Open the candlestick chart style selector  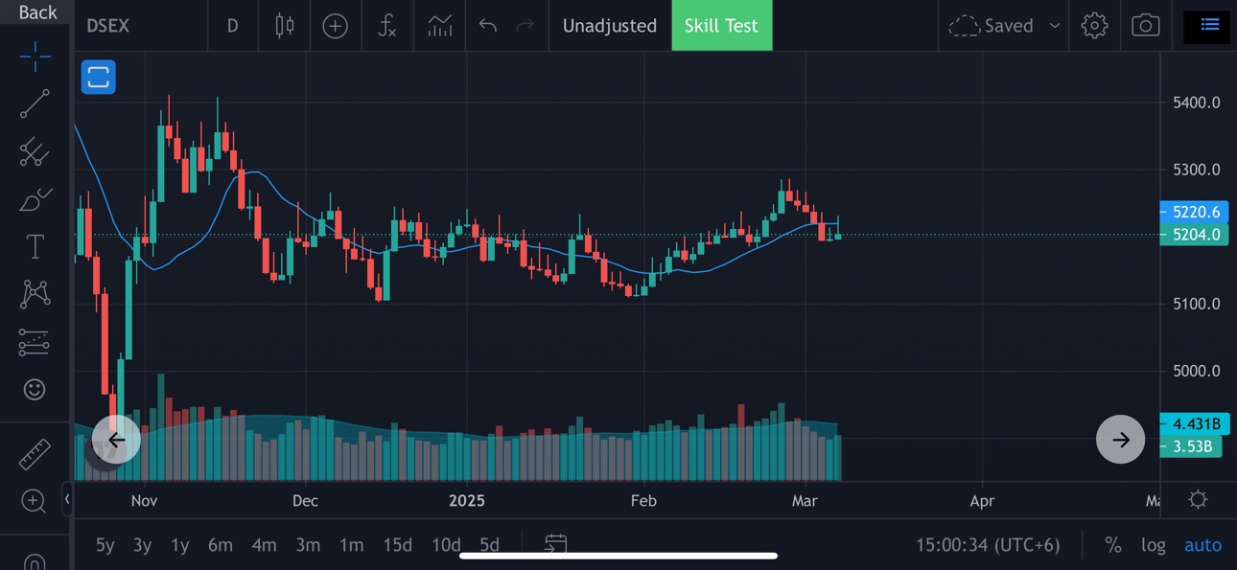point(285,26)
